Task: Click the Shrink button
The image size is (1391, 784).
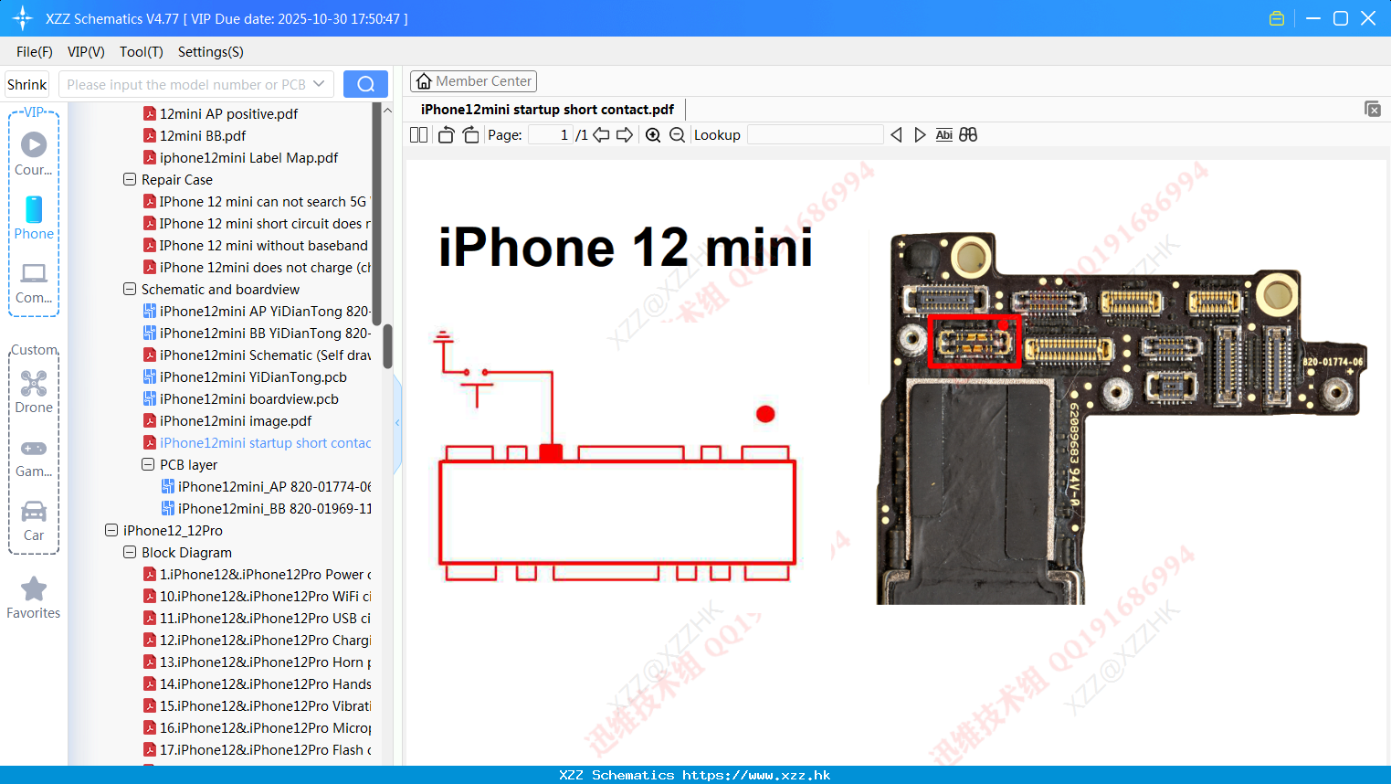Action: (x=26, y=84)
